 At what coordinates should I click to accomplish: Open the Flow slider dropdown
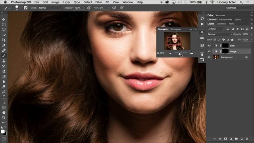click(109, 8)
